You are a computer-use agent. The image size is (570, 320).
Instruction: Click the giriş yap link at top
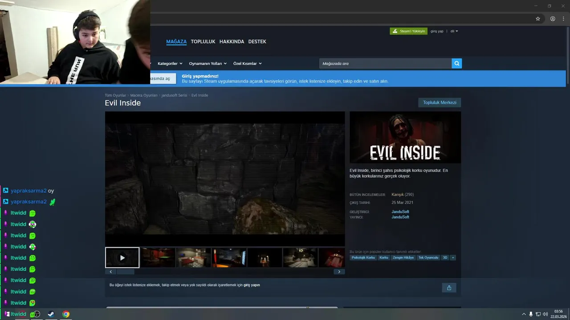point(437,31)
